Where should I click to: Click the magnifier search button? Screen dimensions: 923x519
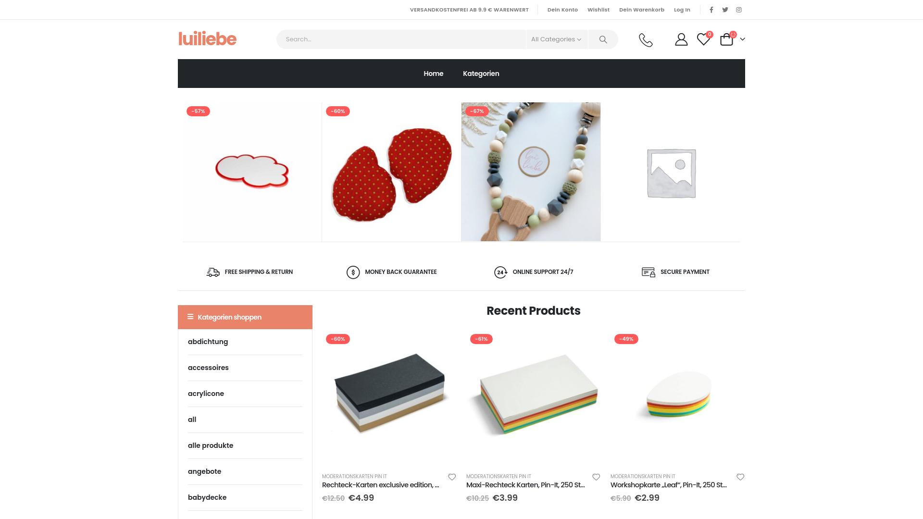point(603,39)
